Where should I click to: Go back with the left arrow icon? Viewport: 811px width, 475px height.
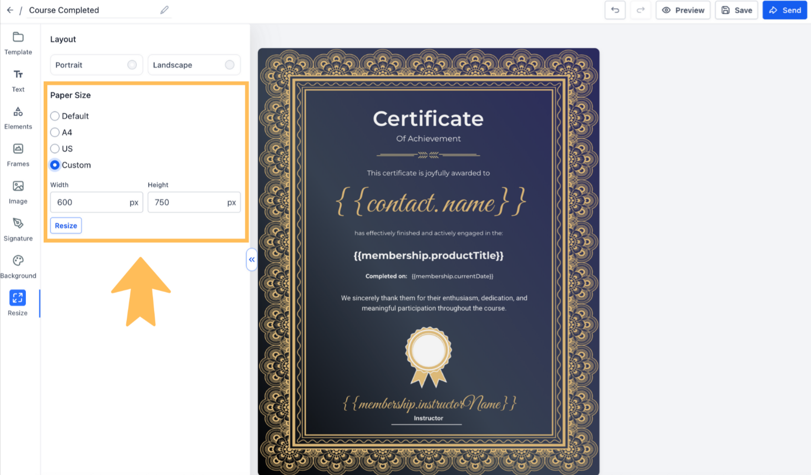[10, 10]
